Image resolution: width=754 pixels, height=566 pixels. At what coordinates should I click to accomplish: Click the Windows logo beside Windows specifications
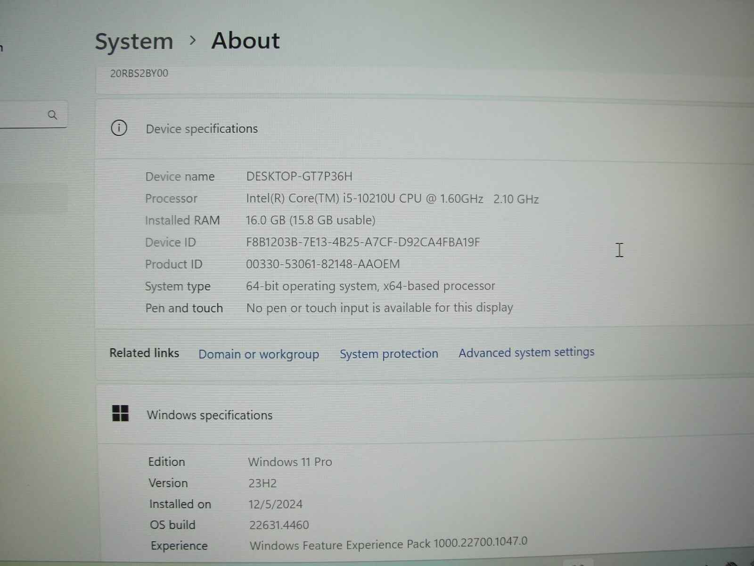(x=121, y=414)
